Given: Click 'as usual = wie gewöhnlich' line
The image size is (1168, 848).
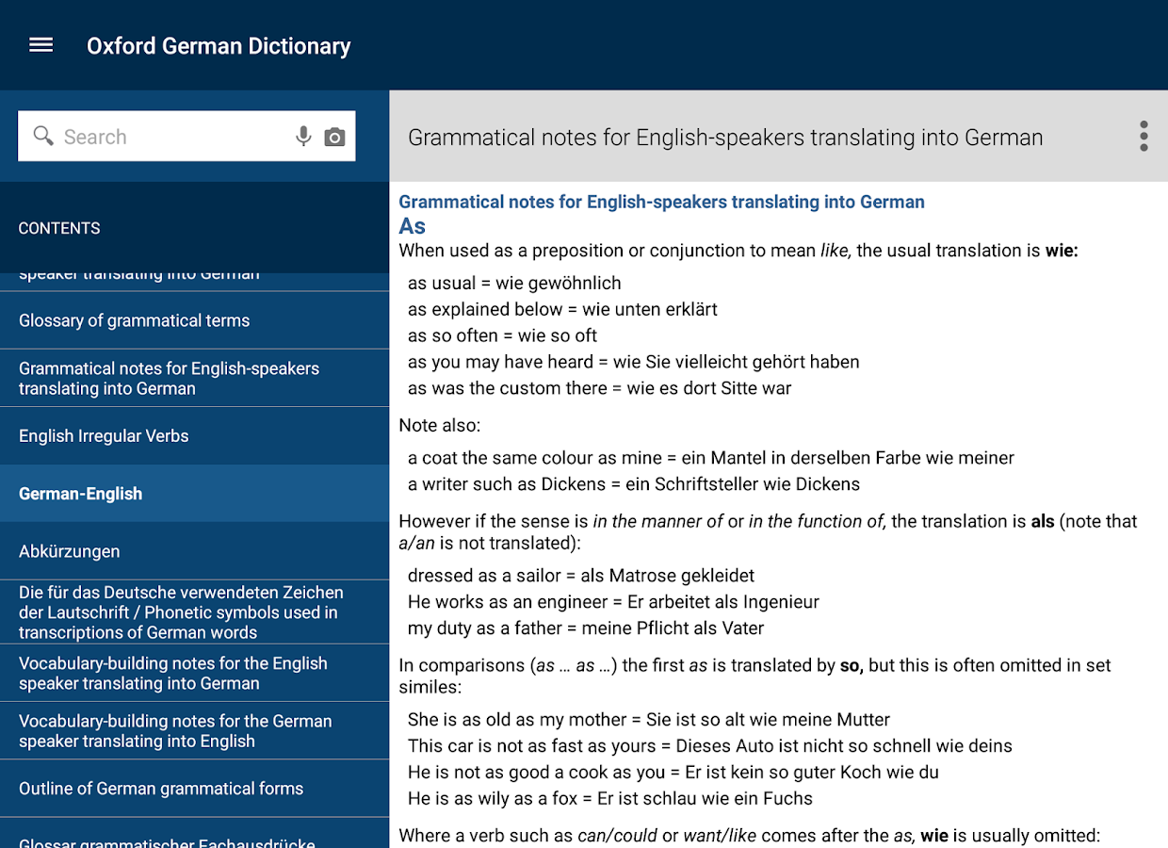Looking at the screenshot, I should pyautogui.click(x=514, y=283).
